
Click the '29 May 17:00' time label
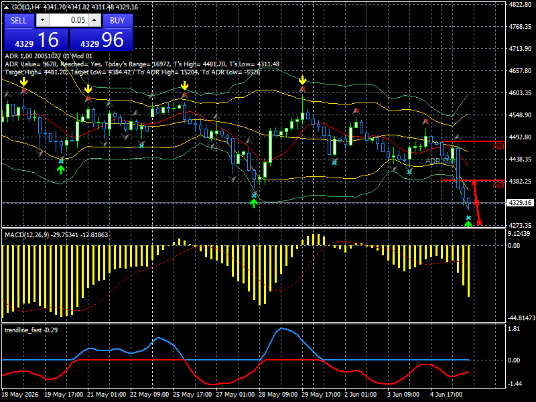(321, 395)
